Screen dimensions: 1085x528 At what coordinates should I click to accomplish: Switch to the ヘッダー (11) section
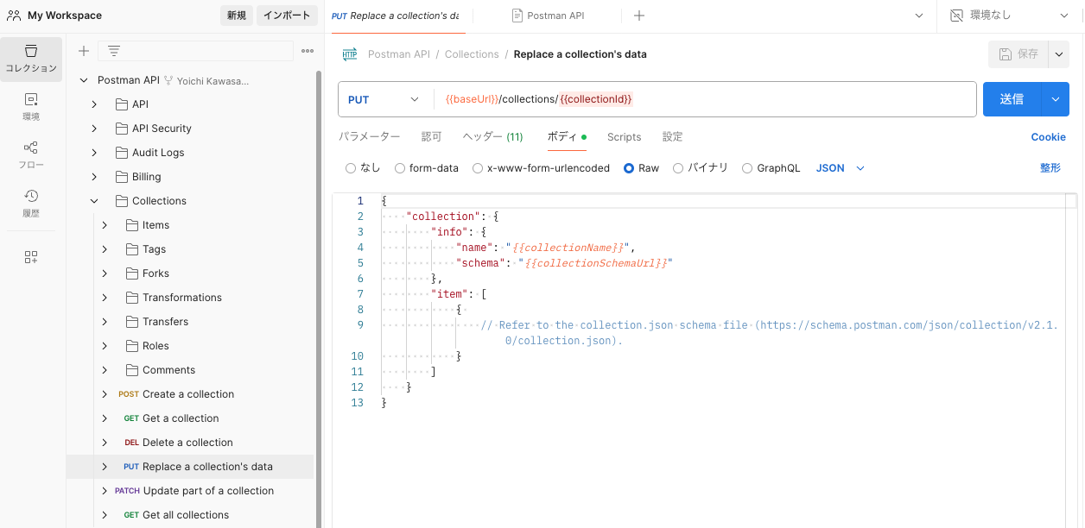[492, 136]
